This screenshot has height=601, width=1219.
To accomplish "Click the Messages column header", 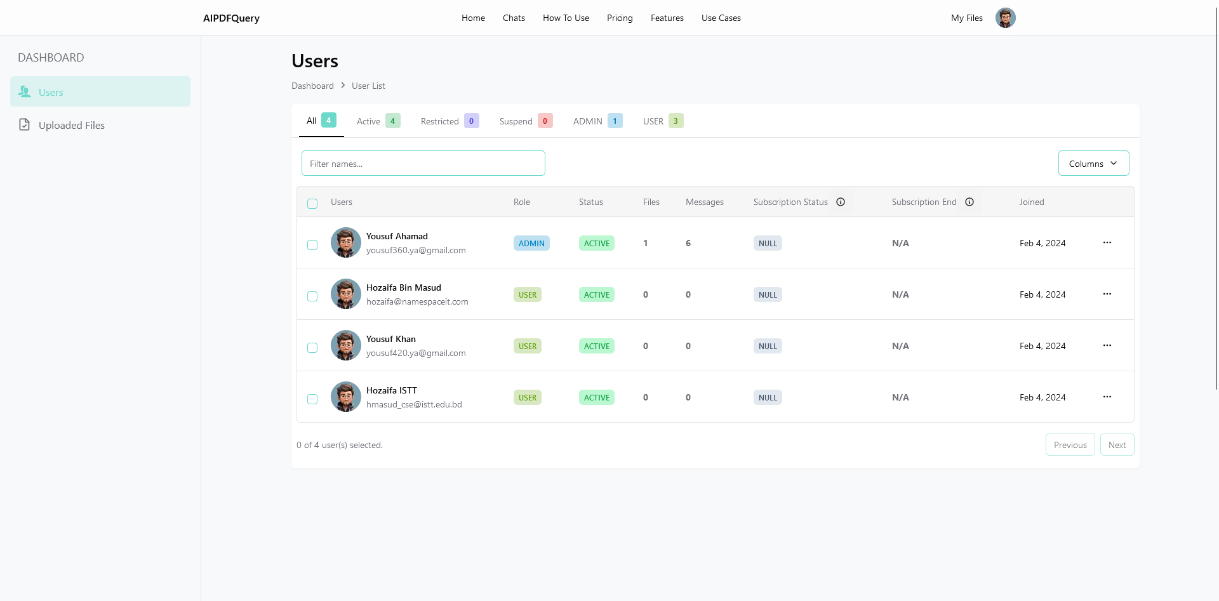I will coord(705,202).
